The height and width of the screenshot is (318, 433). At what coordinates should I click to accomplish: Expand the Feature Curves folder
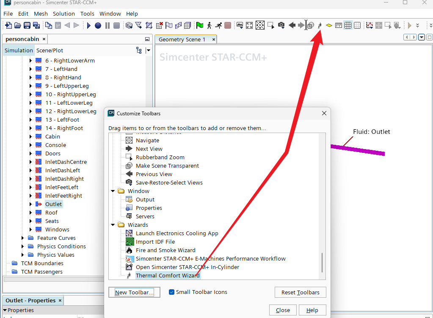point(22,238)
